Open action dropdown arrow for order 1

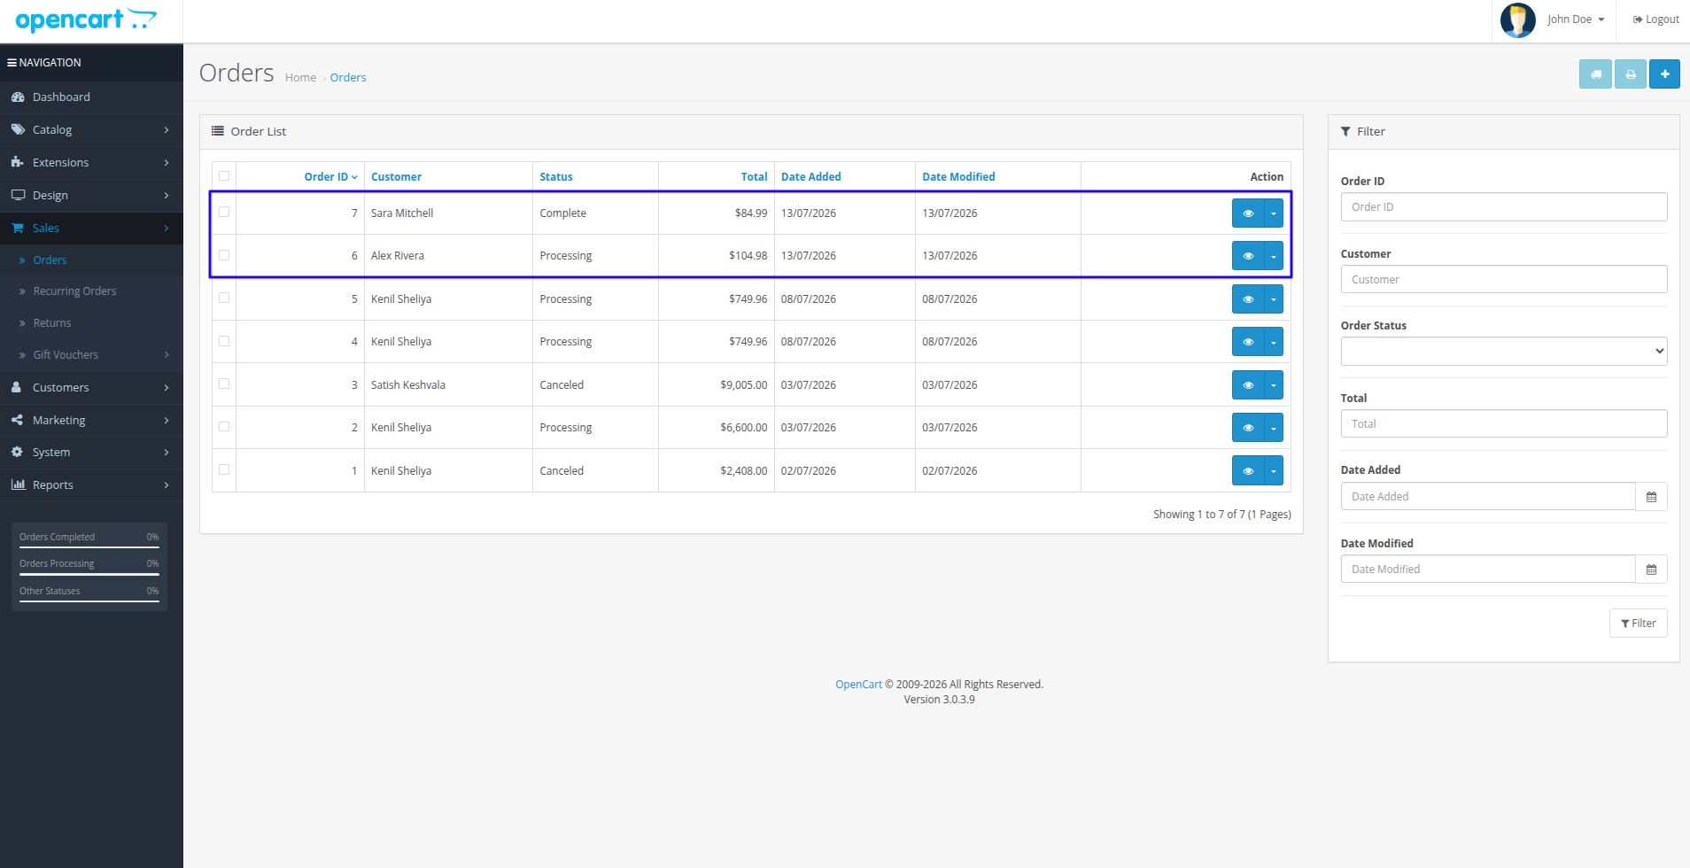pyautogui.click(x=1274, y=471)
